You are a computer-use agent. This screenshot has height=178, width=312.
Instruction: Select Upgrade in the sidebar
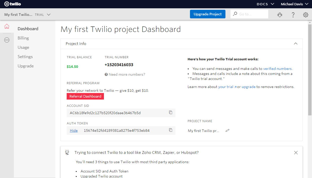[x=26, y=66]
